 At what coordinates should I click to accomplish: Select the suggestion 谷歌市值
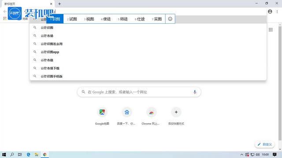148,60
